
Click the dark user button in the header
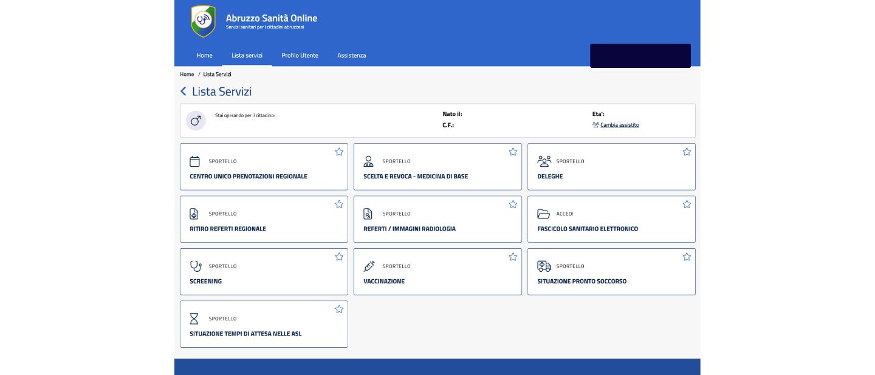tap(640, 56)
